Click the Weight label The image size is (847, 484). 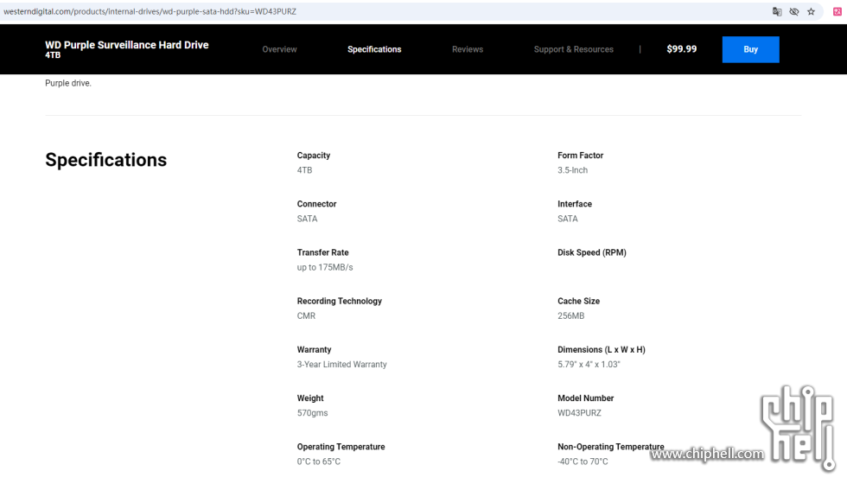click(310, 398)
